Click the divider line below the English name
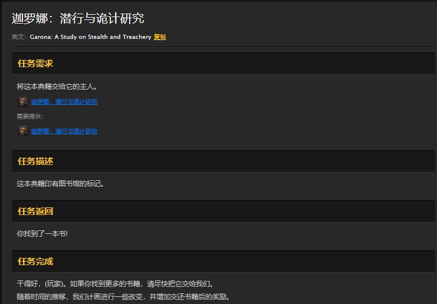Image resolution: width=437 pixels, height=304 pixels. pos(223,47)
